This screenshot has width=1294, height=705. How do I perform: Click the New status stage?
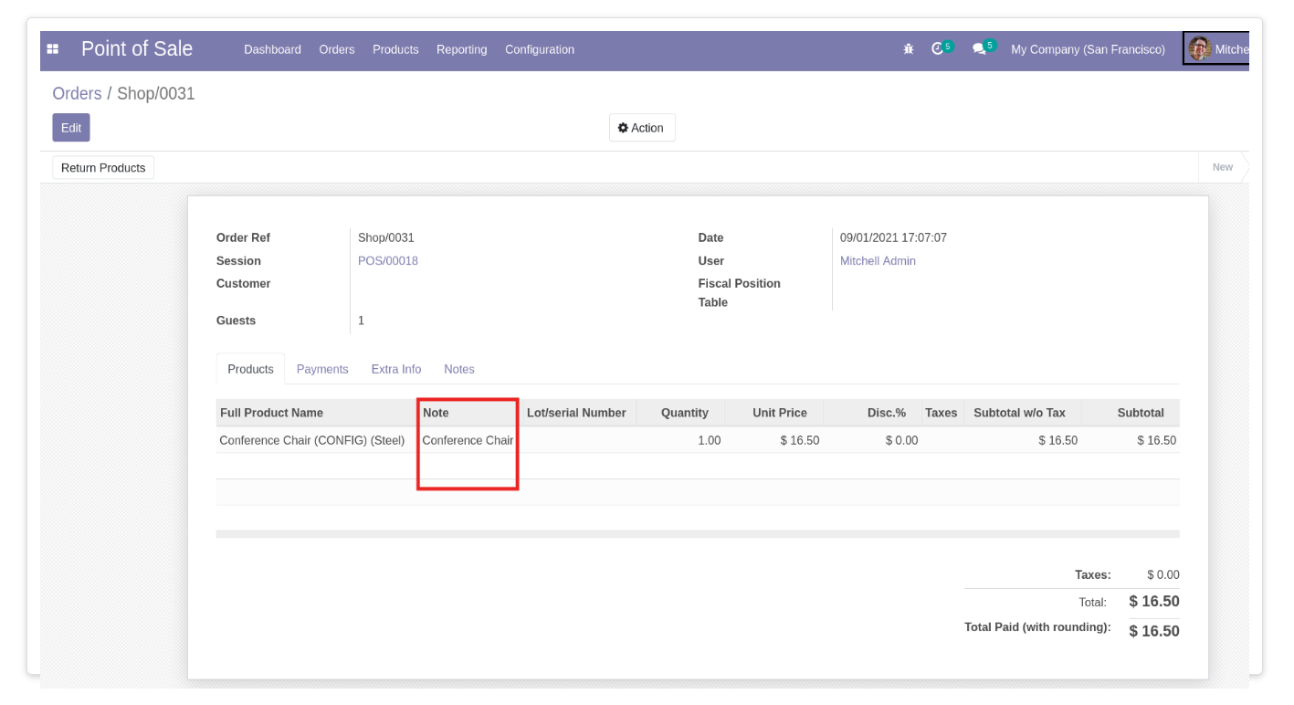pyautogui.click(x=1223, y=167)
